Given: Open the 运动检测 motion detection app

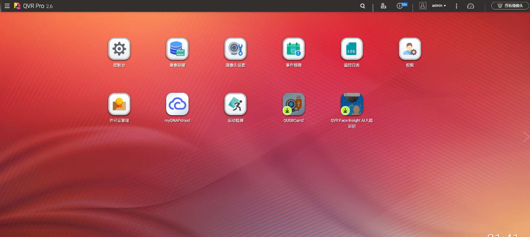Looking at the screenshot, I should [x=235, y=104].
